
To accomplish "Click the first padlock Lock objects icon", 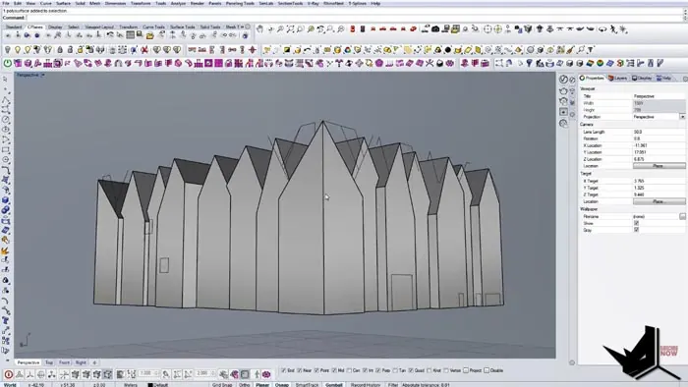I will point(60,50).
